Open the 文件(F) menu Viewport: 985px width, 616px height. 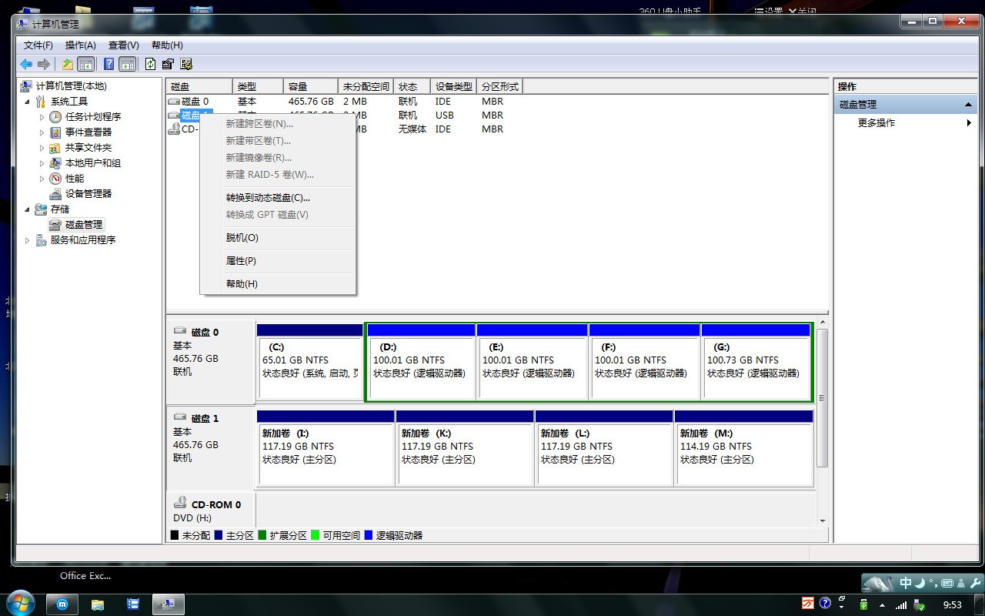pos(38,45)
